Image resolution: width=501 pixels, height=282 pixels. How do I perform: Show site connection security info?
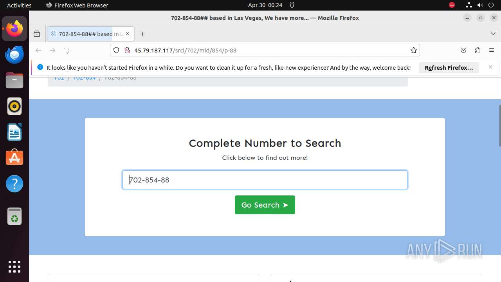[x=127, y=51]
